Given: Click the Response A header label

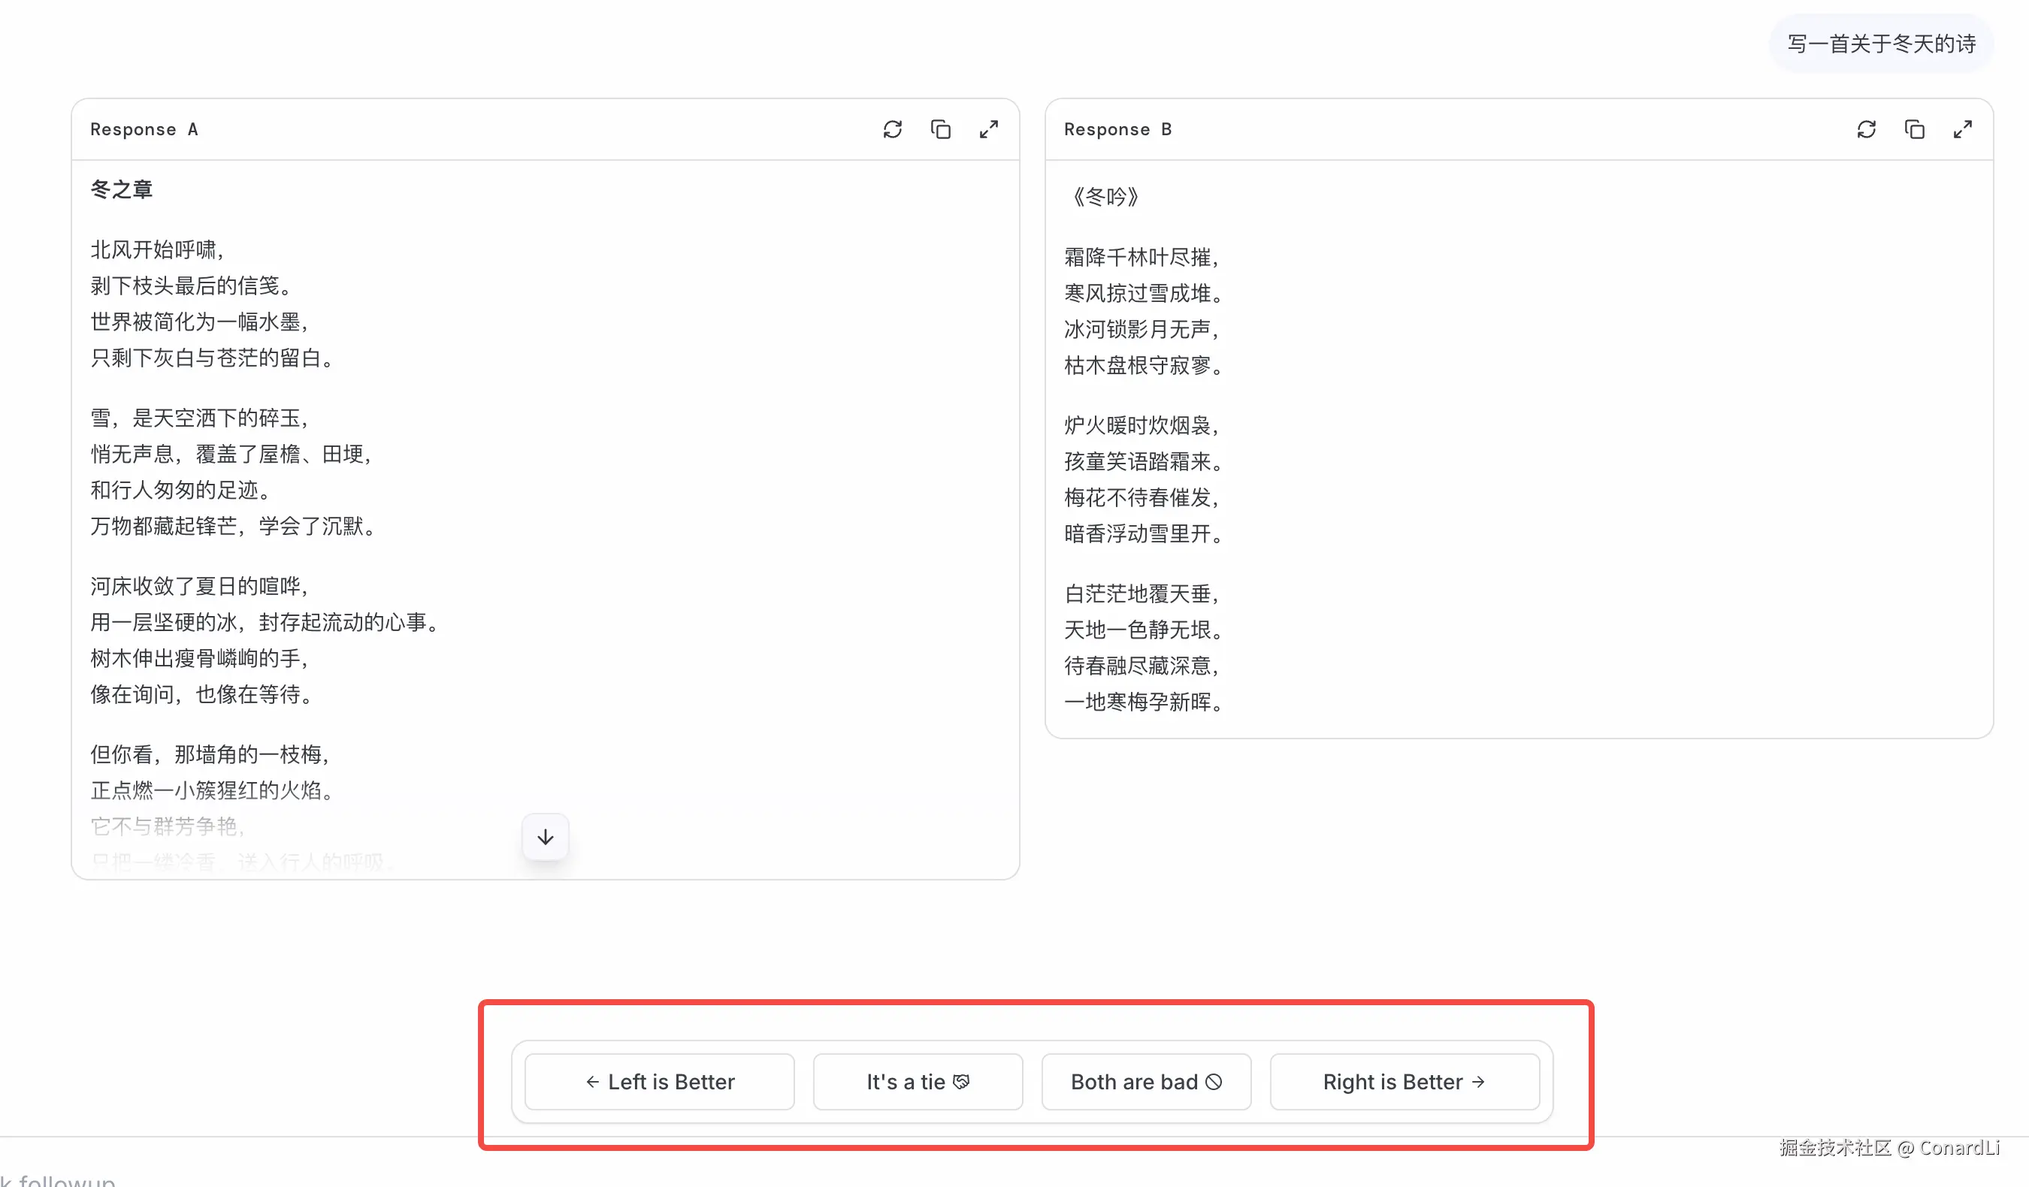Looking at the screenshot, I should (x=144, y=129).
